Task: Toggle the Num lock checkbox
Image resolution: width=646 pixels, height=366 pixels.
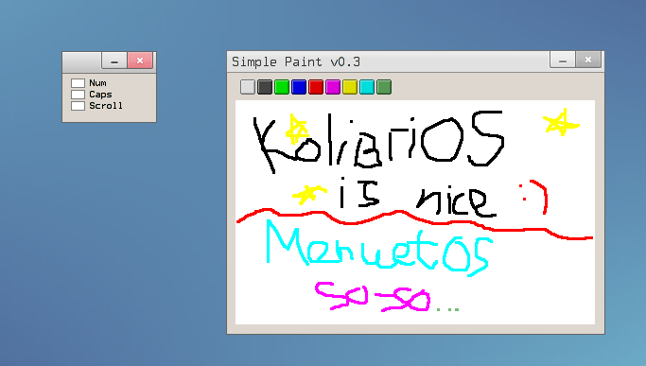Action: click(x=78, y=83)
